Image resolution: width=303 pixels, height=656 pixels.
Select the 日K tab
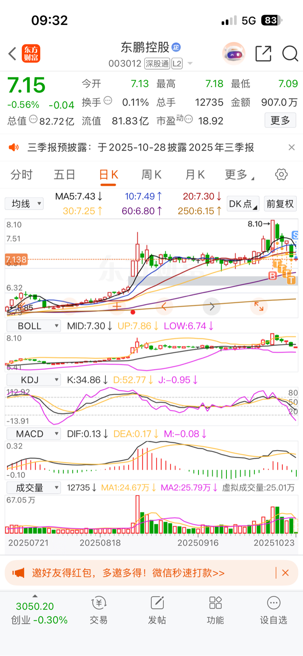point(108,175)
